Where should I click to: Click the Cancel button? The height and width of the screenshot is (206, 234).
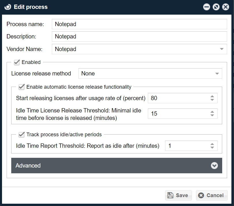pyautogui.click(x=212, y=195)
